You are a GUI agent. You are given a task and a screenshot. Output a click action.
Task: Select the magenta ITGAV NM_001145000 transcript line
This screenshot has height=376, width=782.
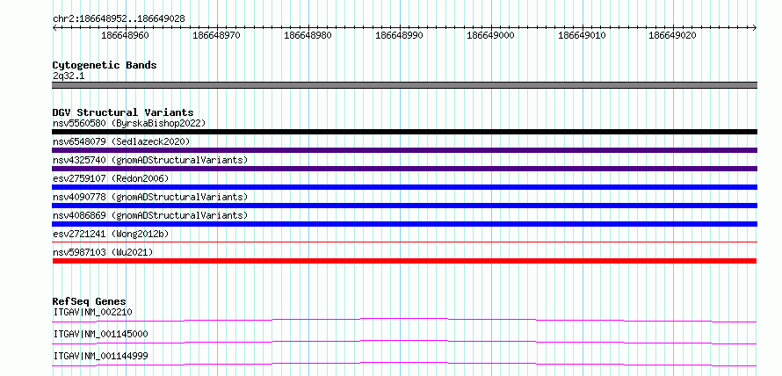(404, 342)
